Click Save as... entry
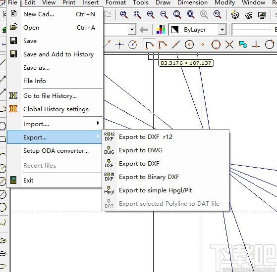This screenshot has height=272, width=277. pyautogui.click(x=36, y=68)
